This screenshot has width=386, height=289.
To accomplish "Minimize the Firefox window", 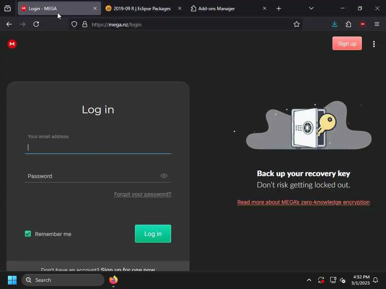I will pos(342,8).
